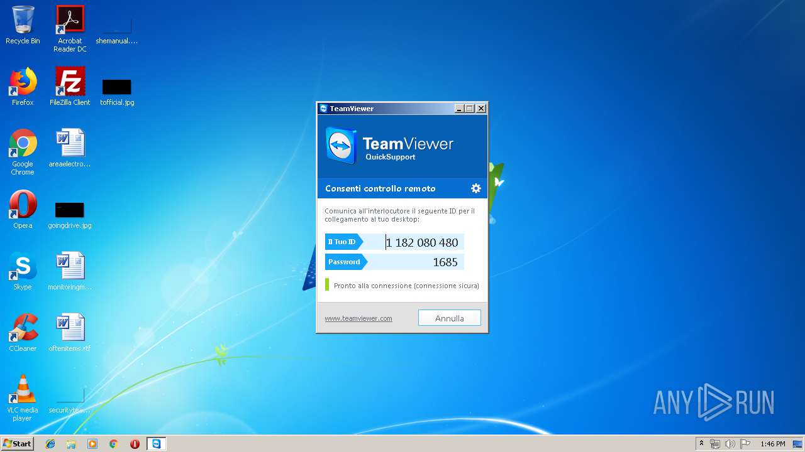The image size is (805, 452).
Task: Select Google Chrome desktop shortcut
Action: pyautogui.click(x=23, y=152)
